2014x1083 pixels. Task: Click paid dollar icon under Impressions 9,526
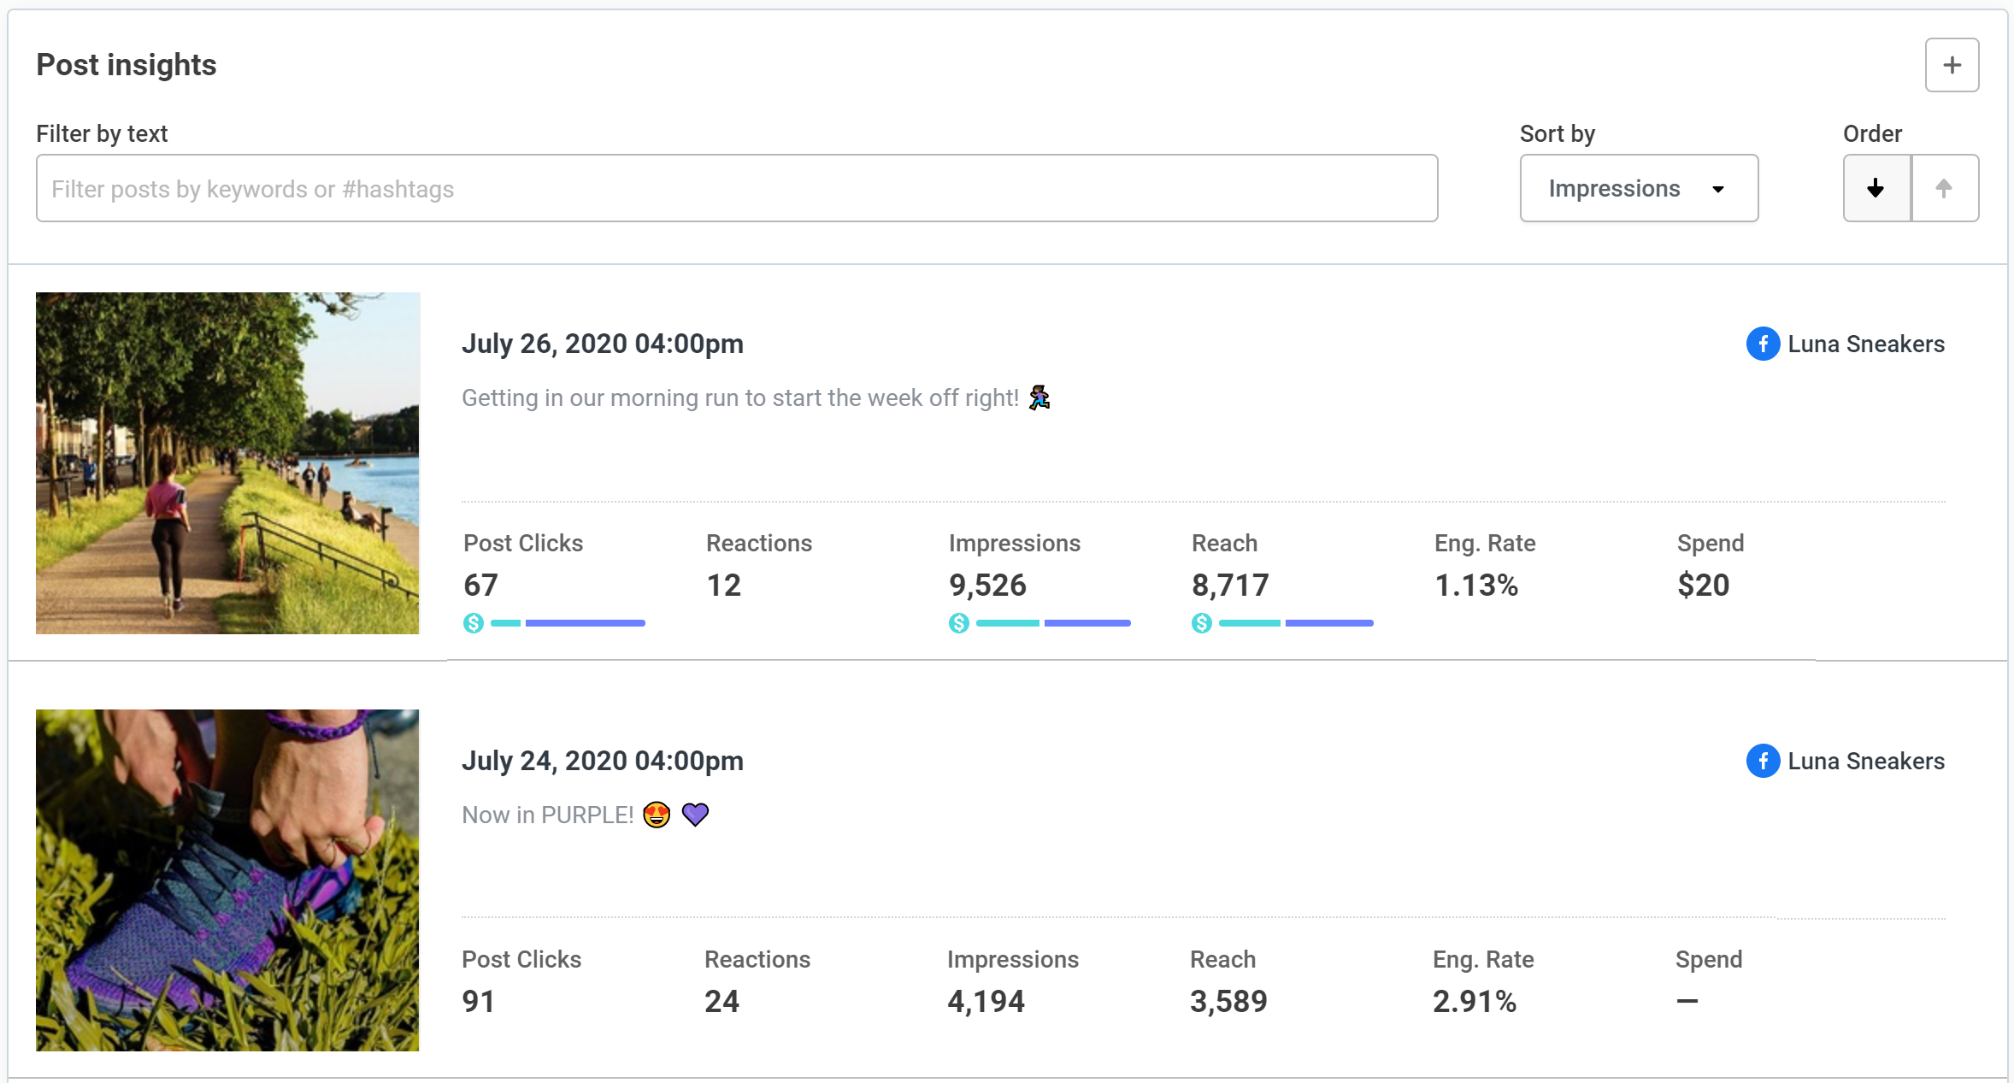[x=959, y=623]
